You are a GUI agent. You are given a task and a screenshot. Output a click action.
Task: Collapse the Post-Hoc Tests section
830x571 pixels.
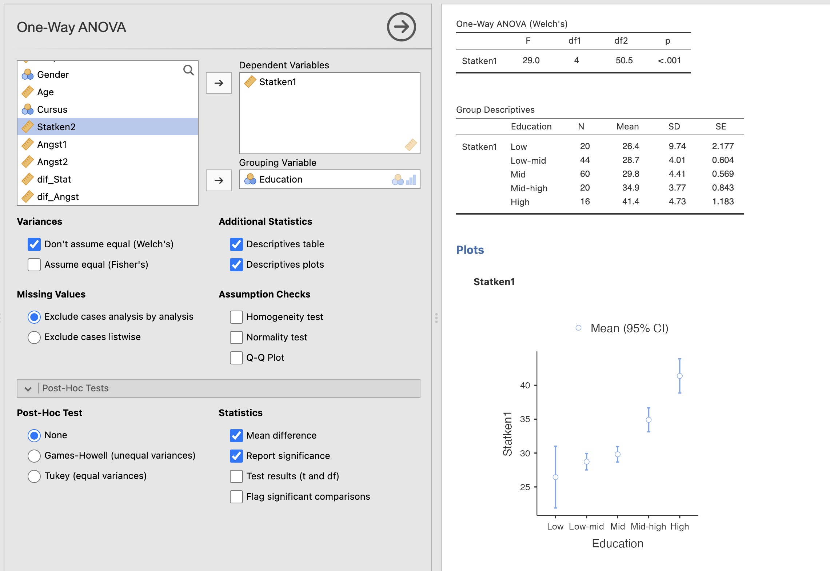click(28, 388)
